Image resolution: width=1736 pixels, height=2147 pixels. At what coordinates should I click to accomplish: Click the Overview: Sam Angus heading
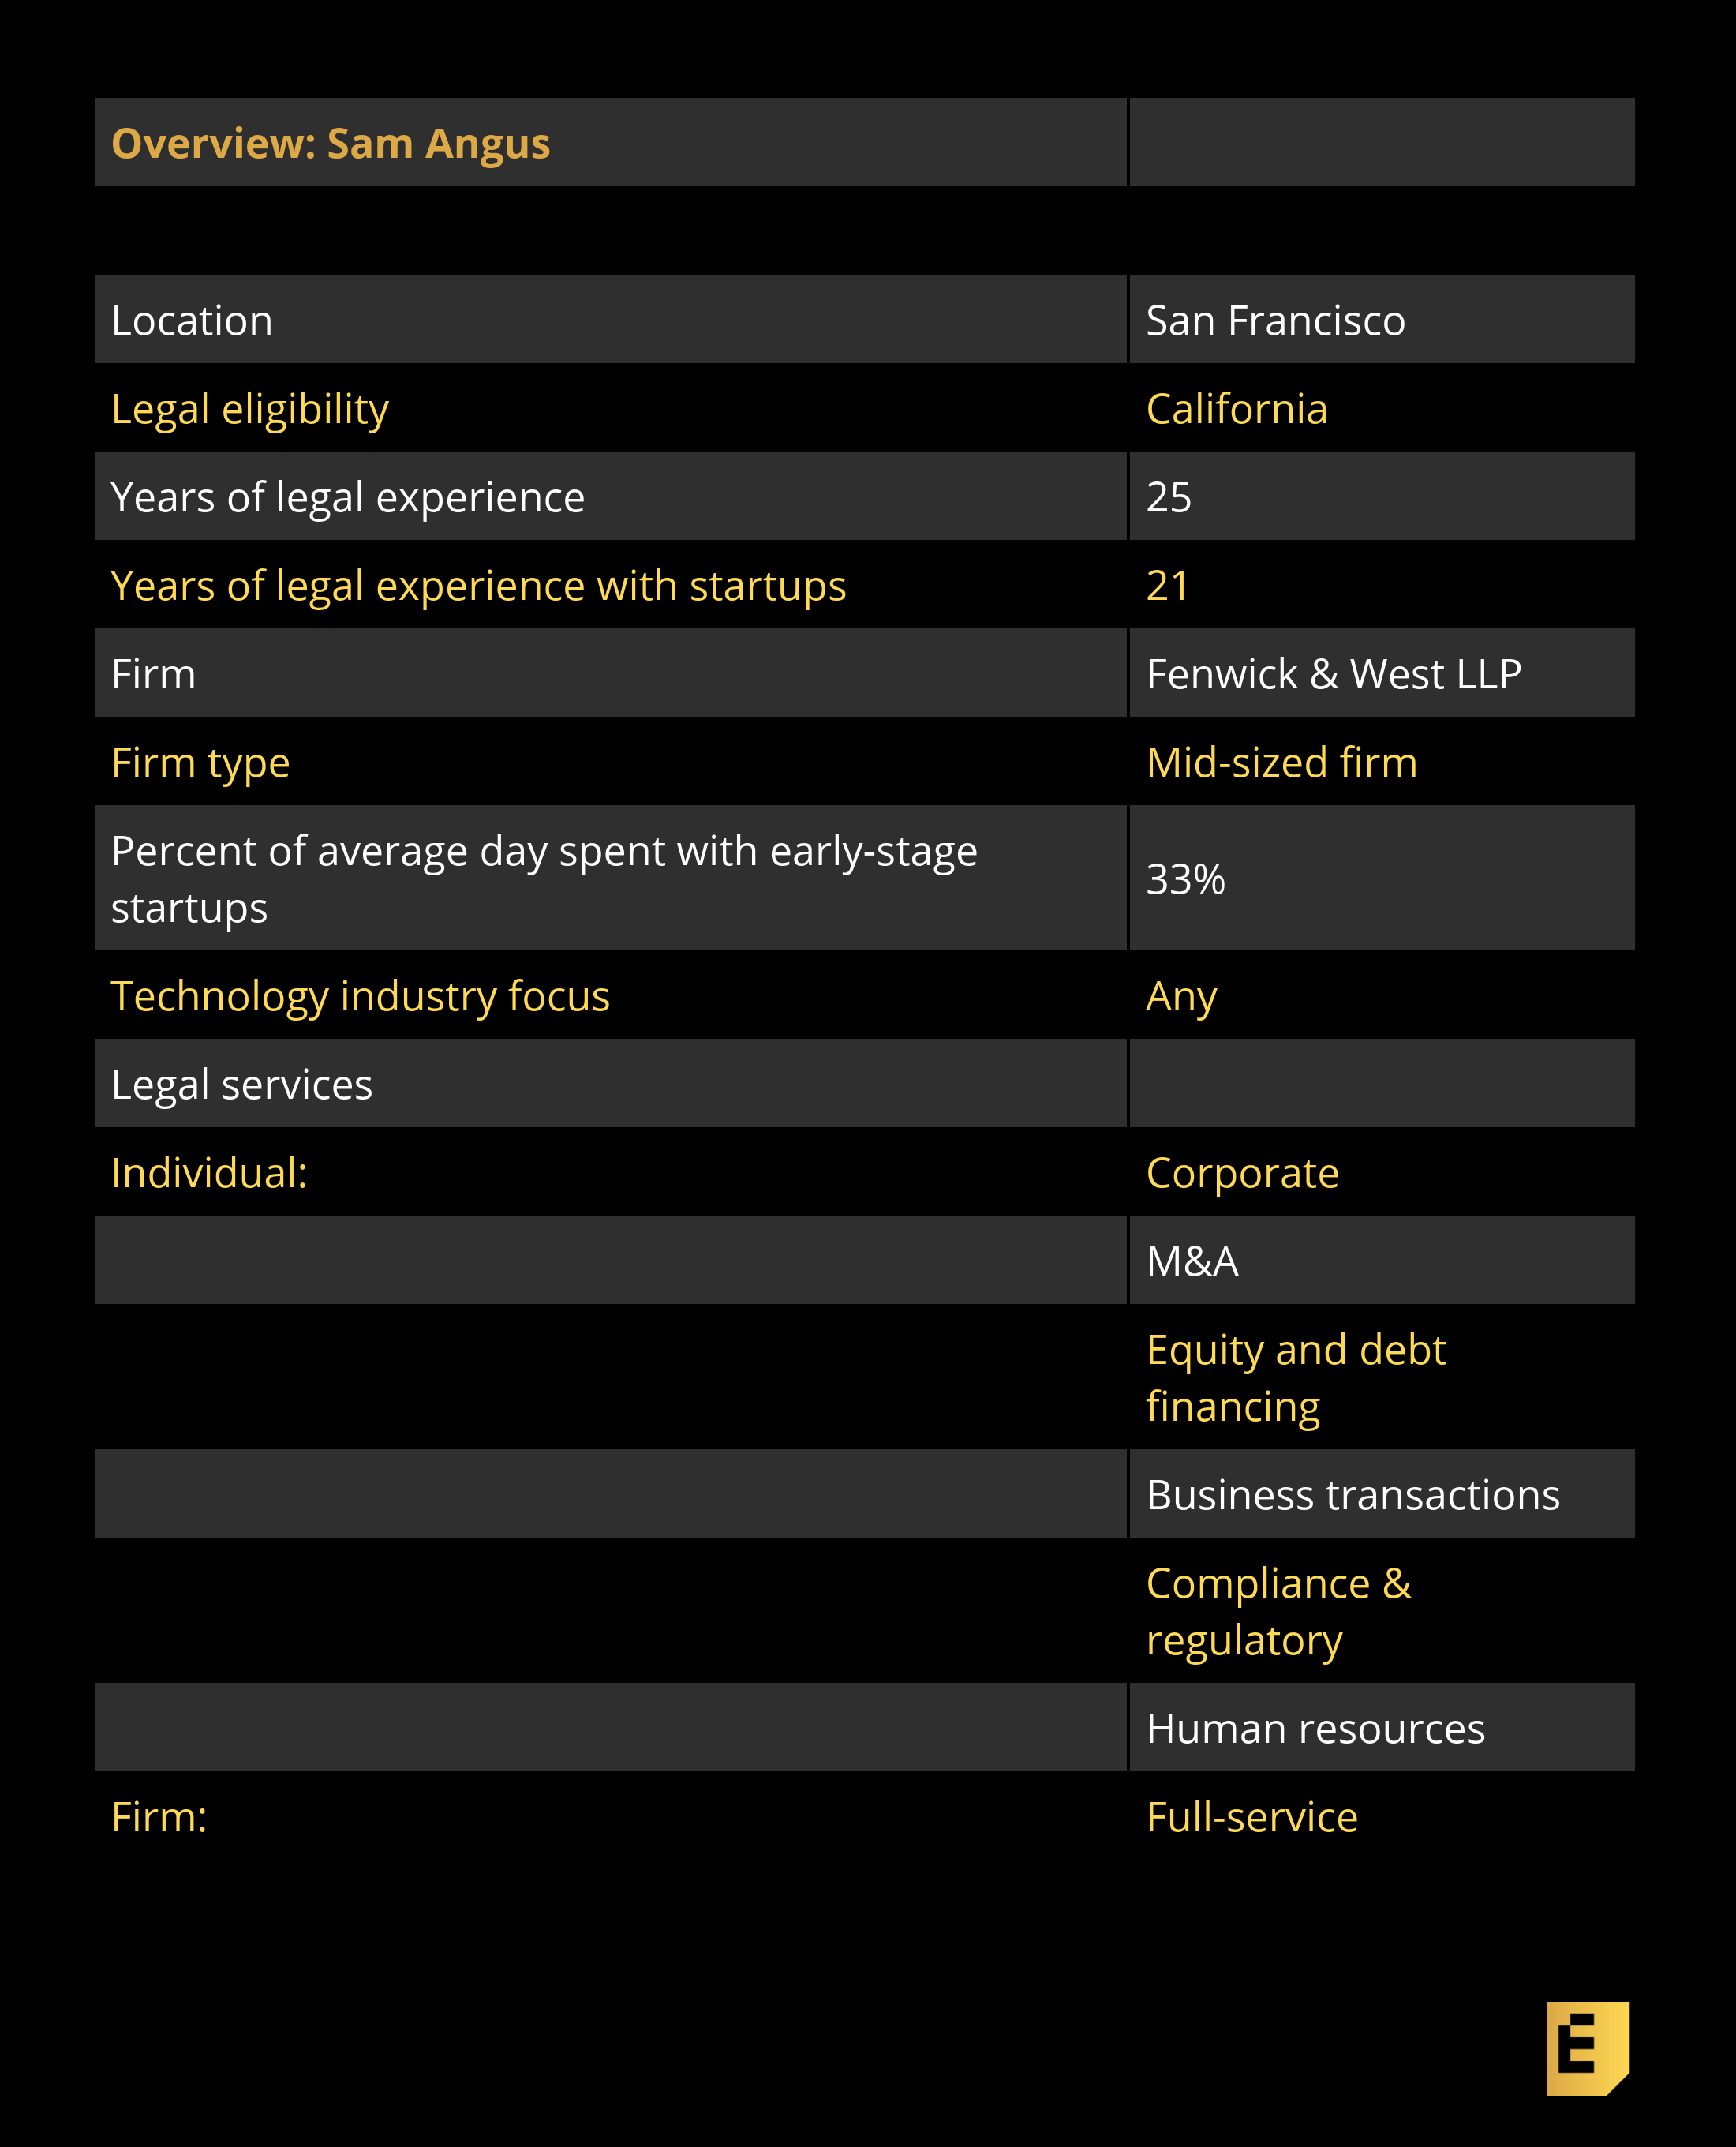click(x=330, y=144)
